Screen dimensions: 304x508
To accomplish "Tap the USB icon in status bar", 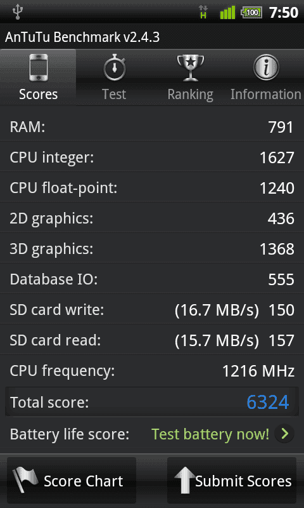I will 16,12.
